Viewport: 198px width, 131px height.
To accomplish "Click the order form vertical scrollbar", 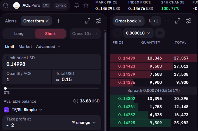I will click(x=105, y=81).
